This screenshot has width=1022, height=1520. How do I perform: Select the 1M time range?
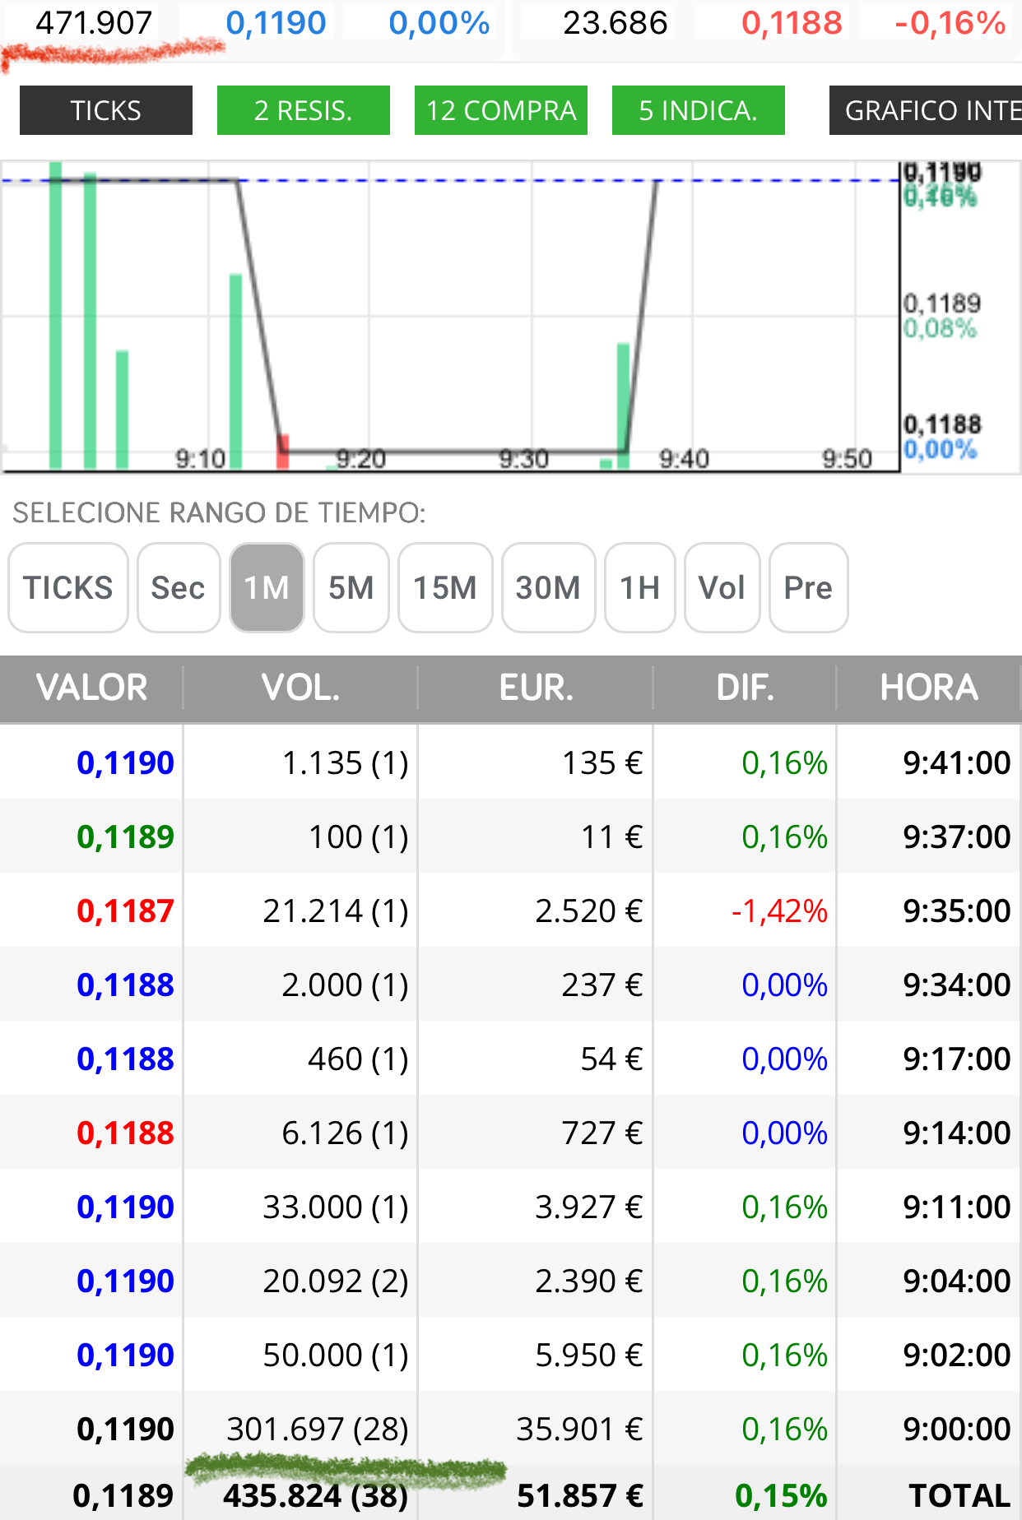[267, 588]
